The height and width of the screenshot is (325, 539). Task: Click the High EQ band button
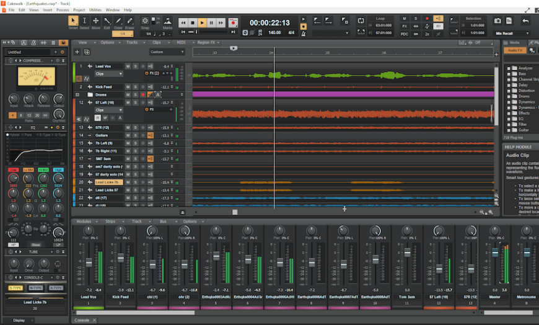click(58, 170)
